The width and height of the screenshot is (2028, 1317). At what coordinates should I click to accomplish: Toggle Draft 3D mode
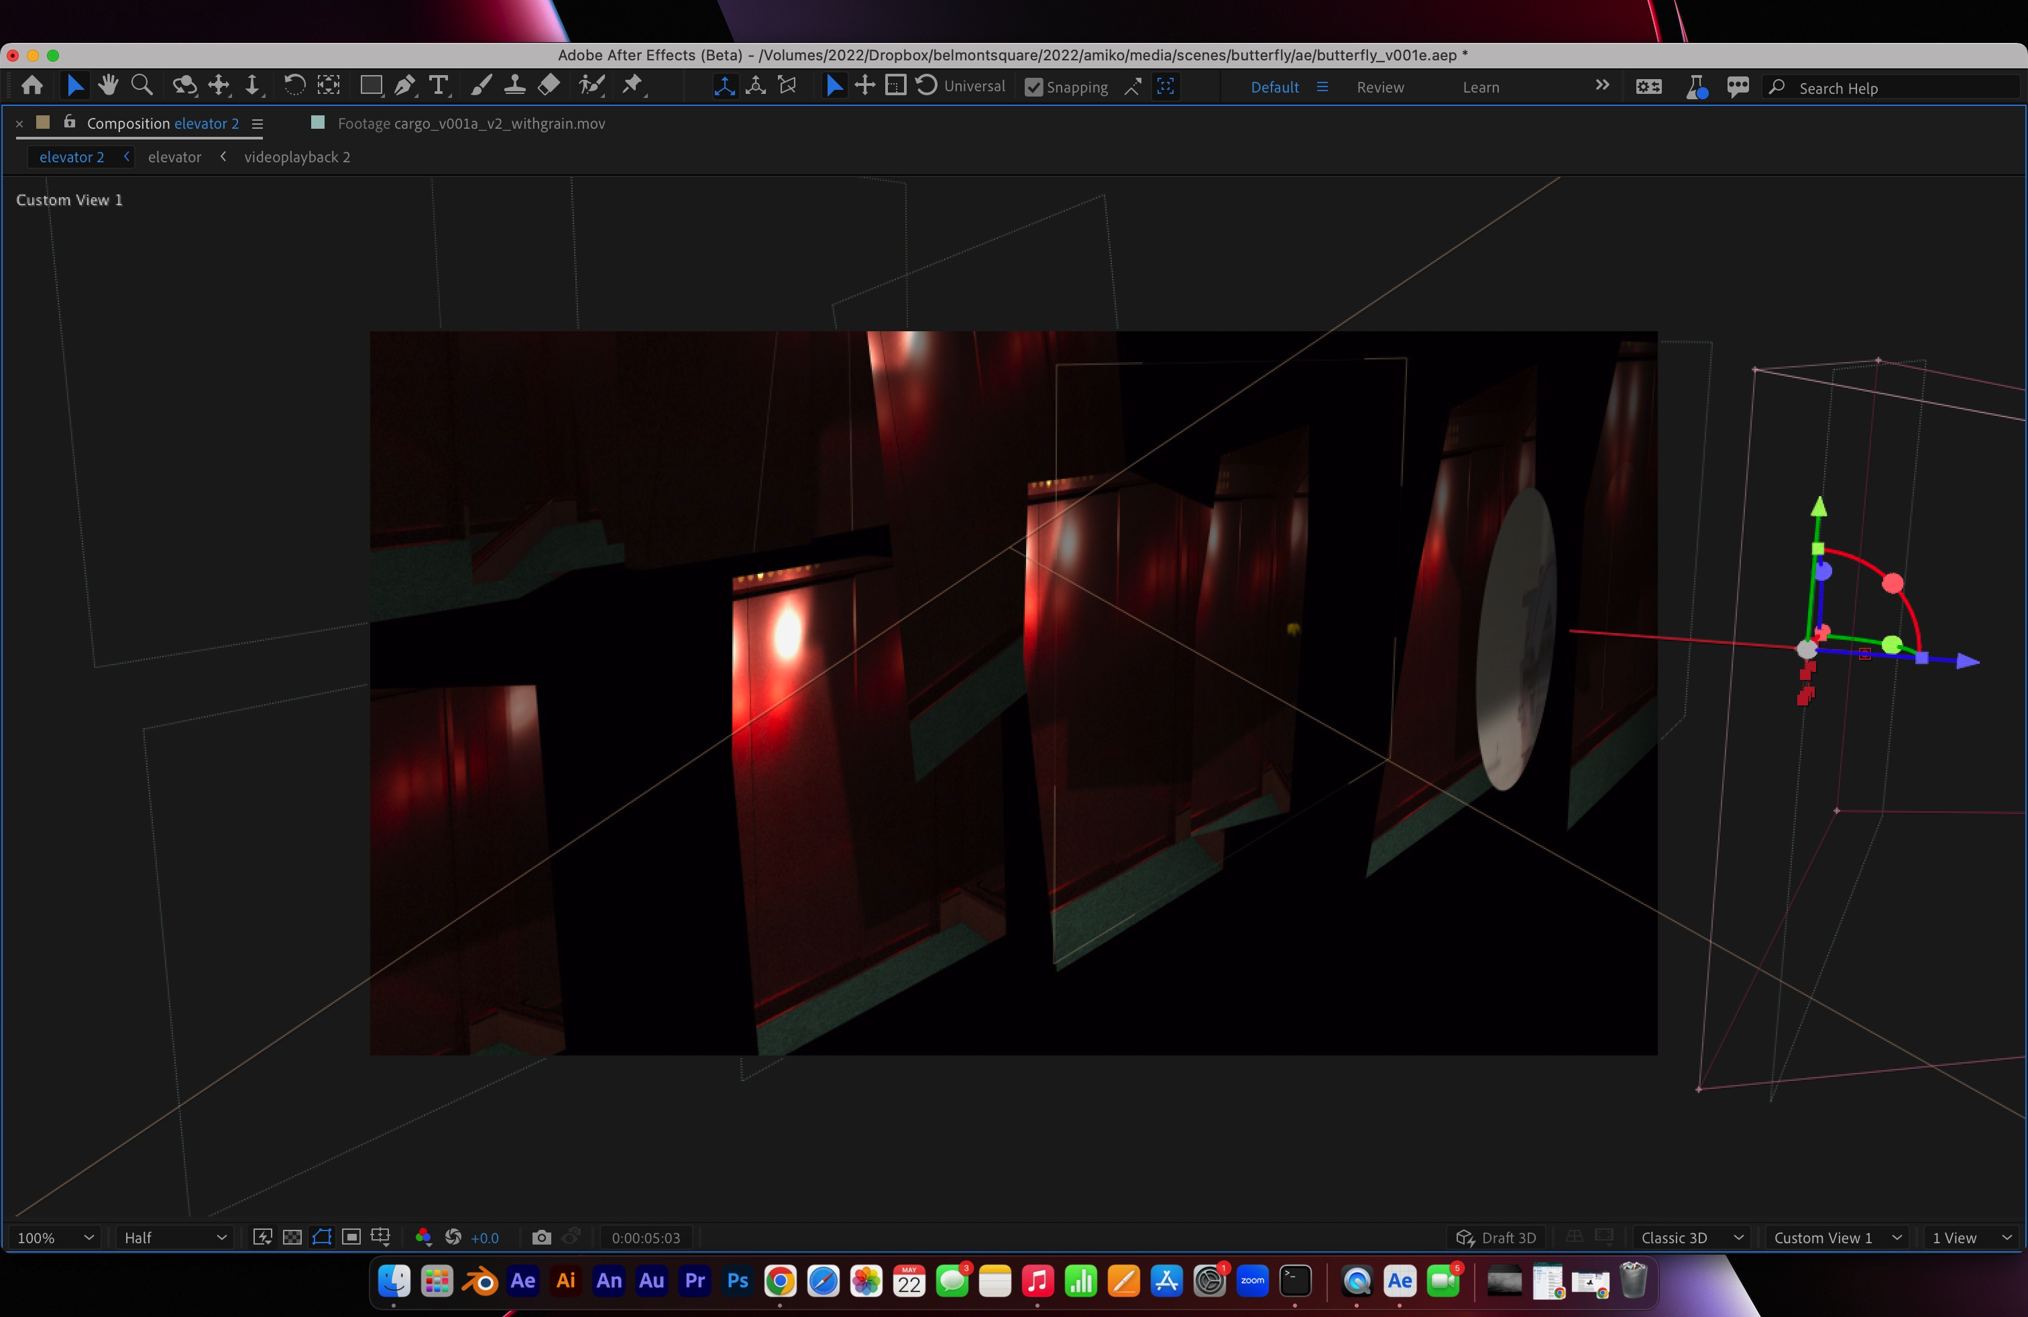coord(1496,1237)
